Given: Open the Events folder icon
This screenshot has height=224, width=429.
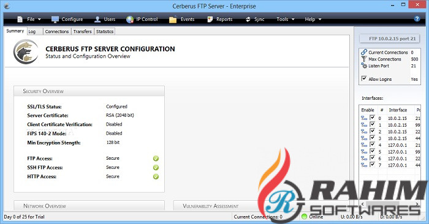Looking at the screenshot, I should coord(173,20).
